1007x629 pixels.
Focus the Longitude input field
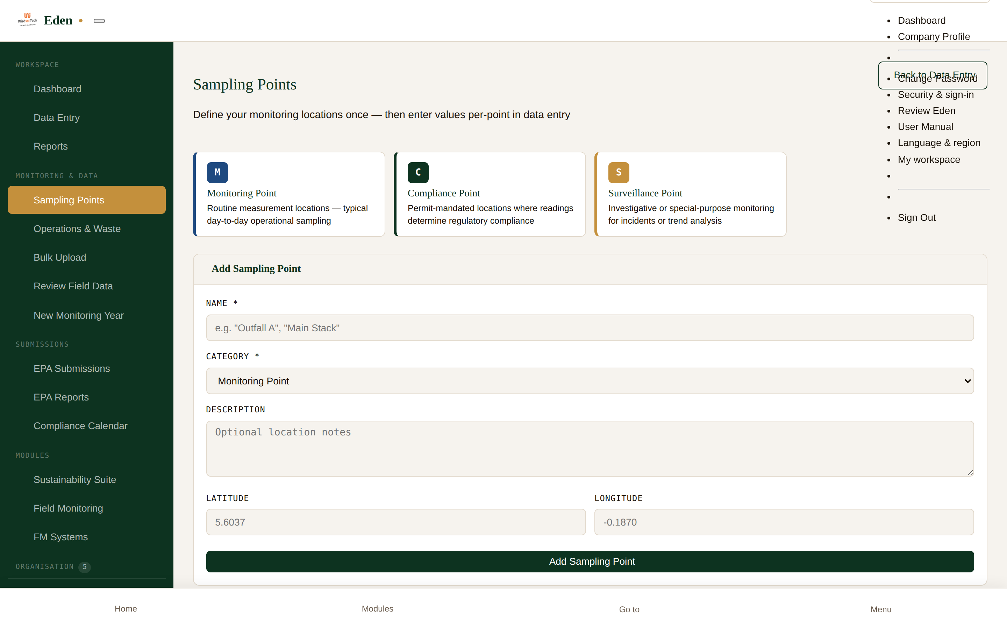[784, 522]
